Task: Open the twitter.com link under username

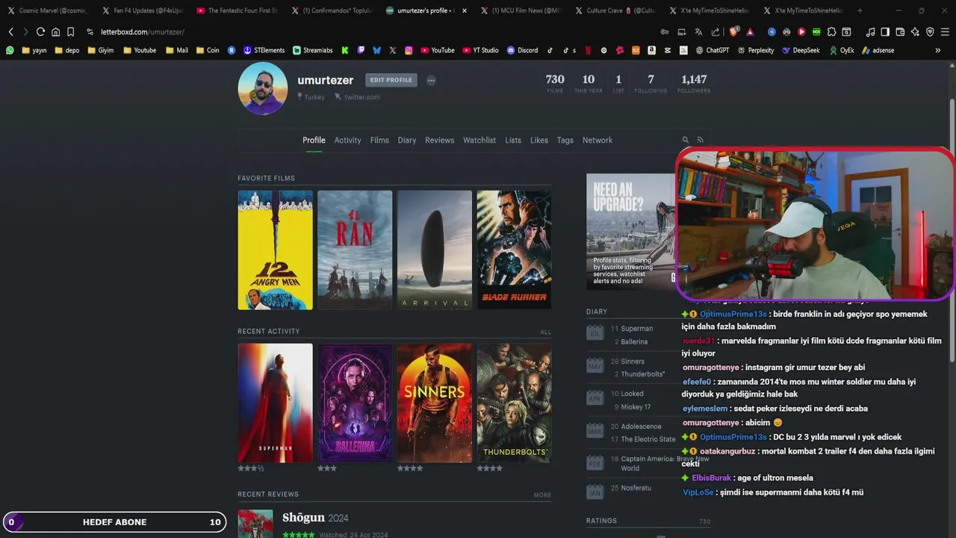Action: click(362, 97)
